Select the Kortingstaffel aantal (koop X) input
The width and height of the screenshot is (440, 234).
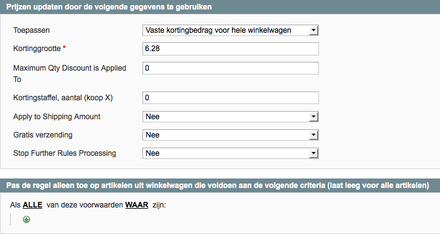[230, 98]
